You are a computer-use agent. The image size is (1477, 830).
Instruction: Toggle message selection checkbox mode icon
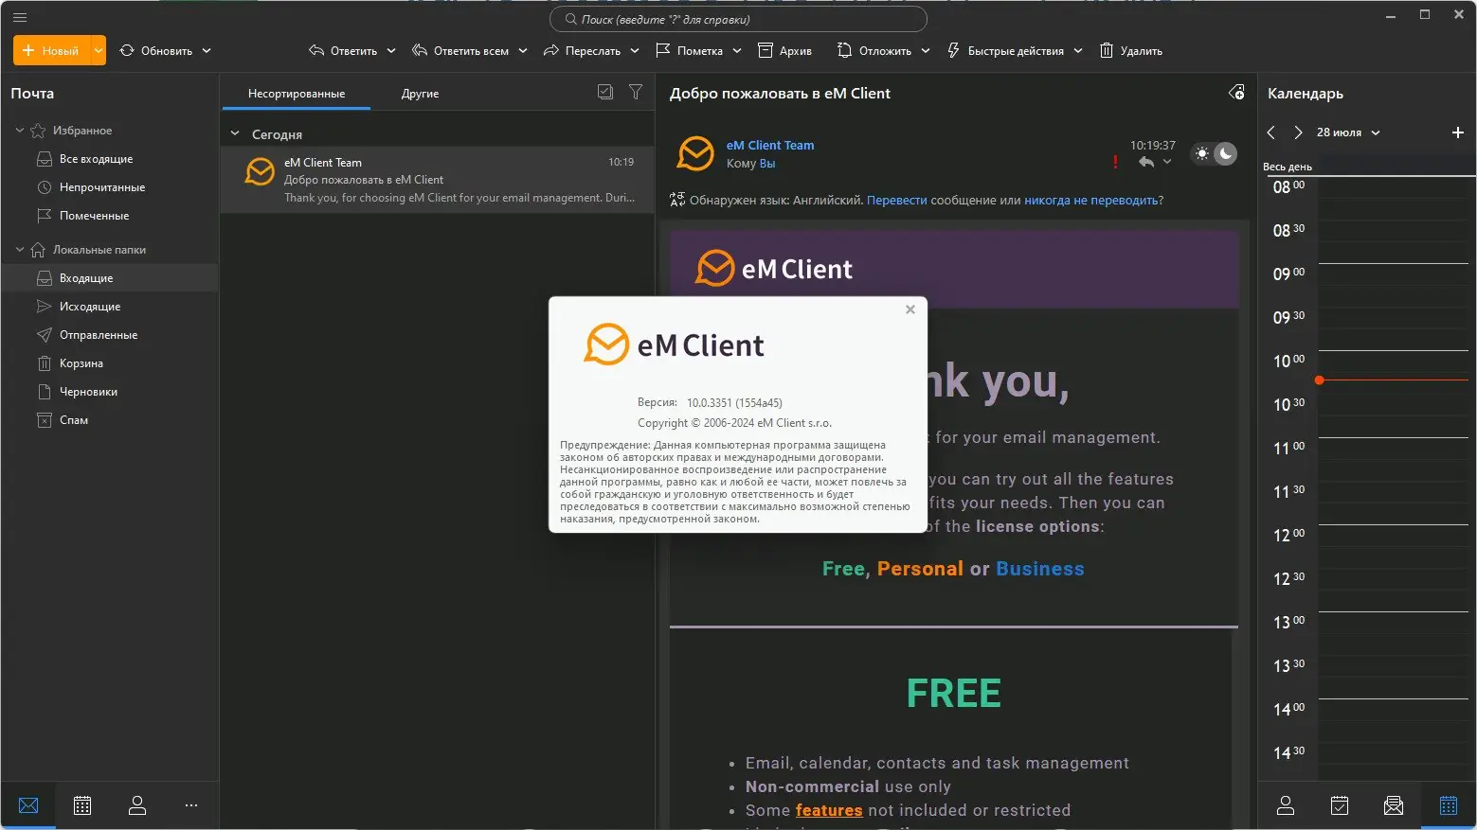605,92
